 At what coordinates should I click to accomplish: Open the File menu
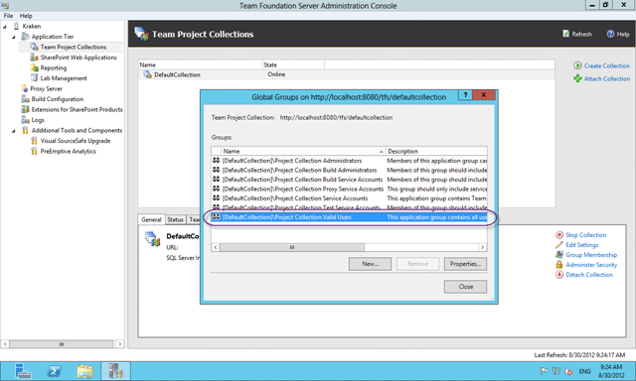point(8,16)
